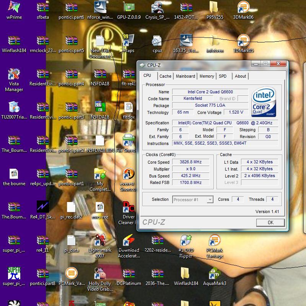Open the Mainboard tab in CPU-Z
The height and width of the screenshot is (306, 306).
point(186,76)
